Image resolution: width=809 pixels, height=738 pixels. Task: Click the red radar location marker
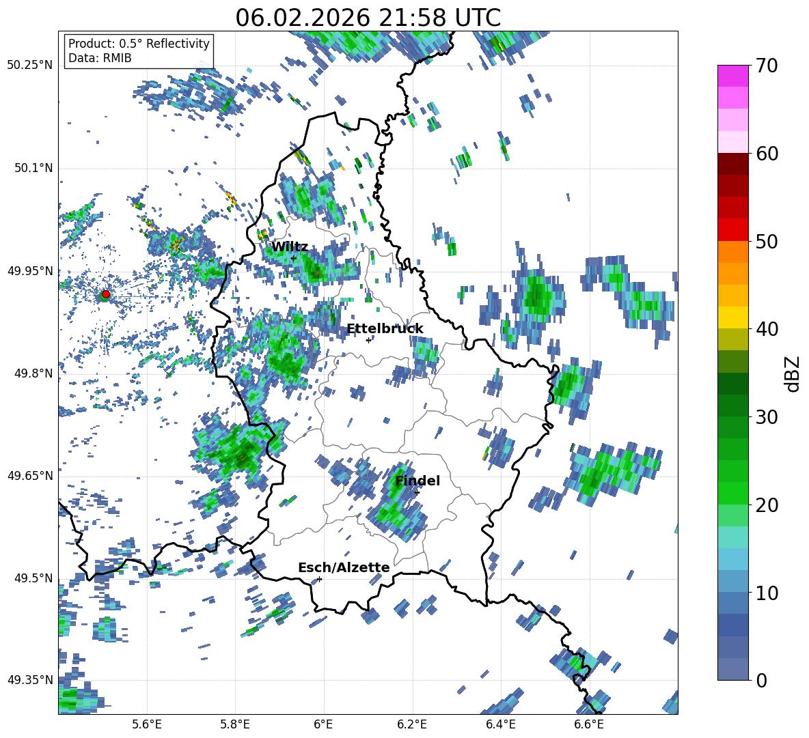(106, 294)
